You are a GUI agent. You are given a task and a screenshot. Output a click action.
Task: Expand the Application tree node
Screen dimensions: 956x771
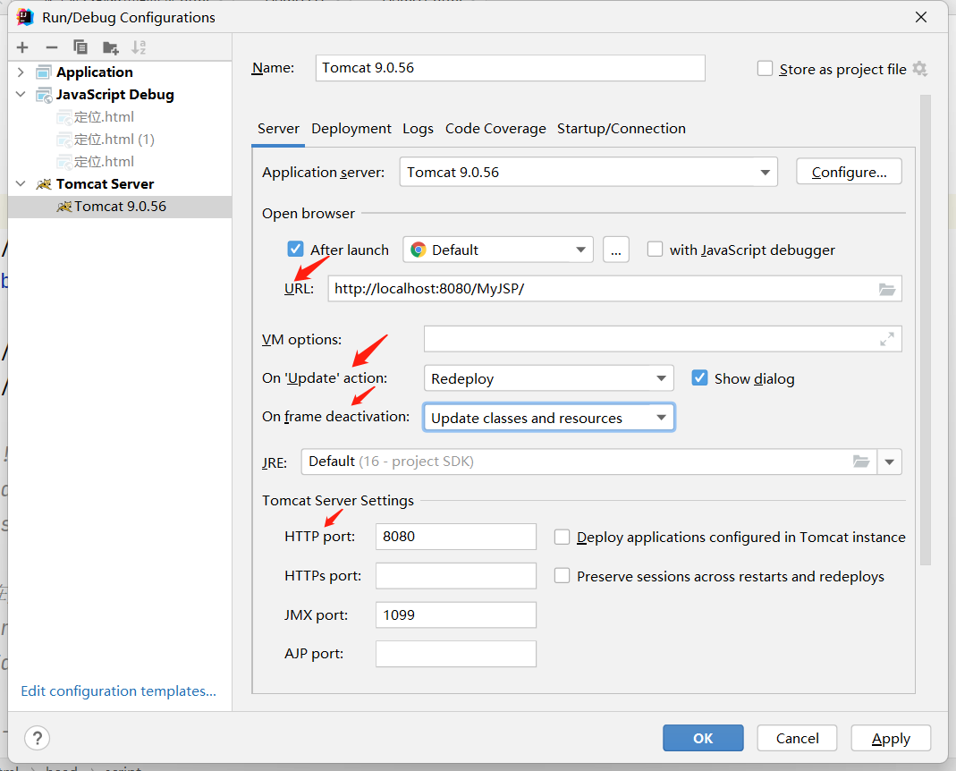click(21, 72)
